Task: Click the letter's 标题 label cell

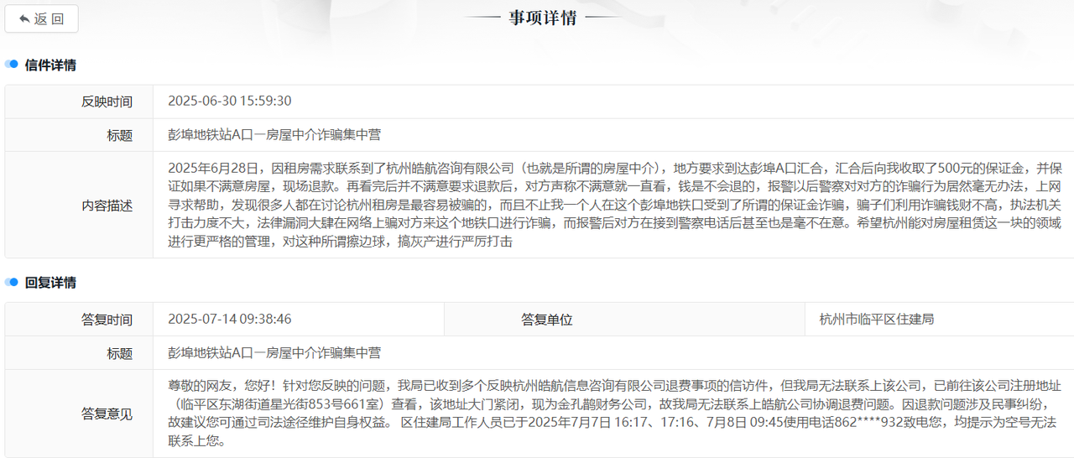Action: pos(119,135)
